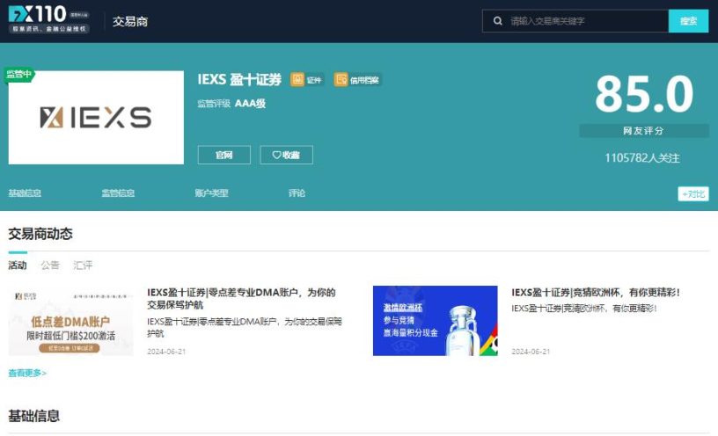Click the 基础信息 section heading at the page bottom
Viewport: 718px width, 436px height.
[34, 416]
